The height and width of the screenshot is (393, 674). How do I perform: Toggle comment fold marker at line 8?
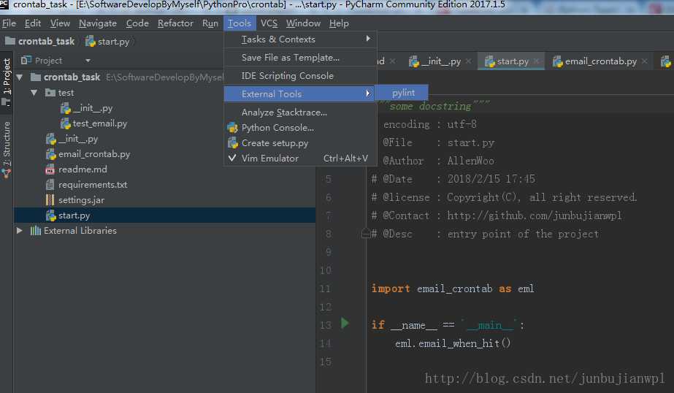tap(365, 234)
